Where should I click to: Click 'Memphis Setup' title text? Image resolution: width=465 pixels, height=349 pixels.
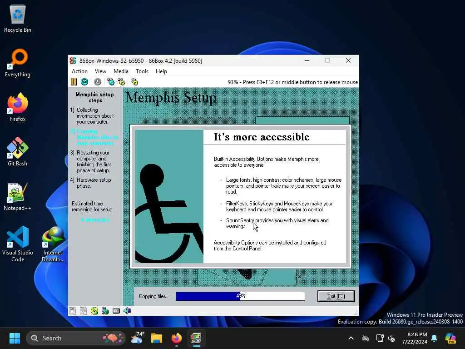171,98
